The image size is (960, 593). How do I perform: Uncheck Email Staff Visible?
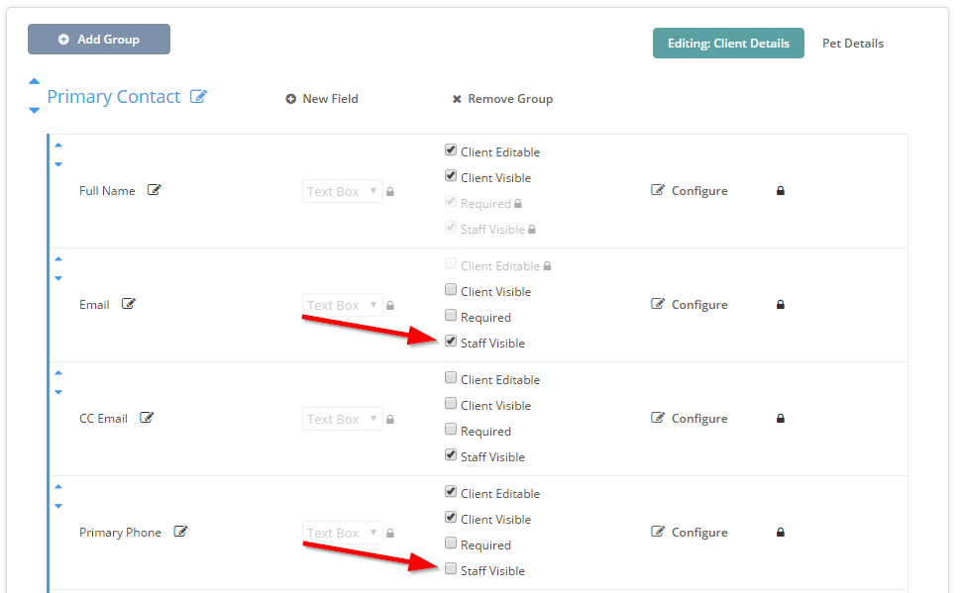(x=451, y=341)
